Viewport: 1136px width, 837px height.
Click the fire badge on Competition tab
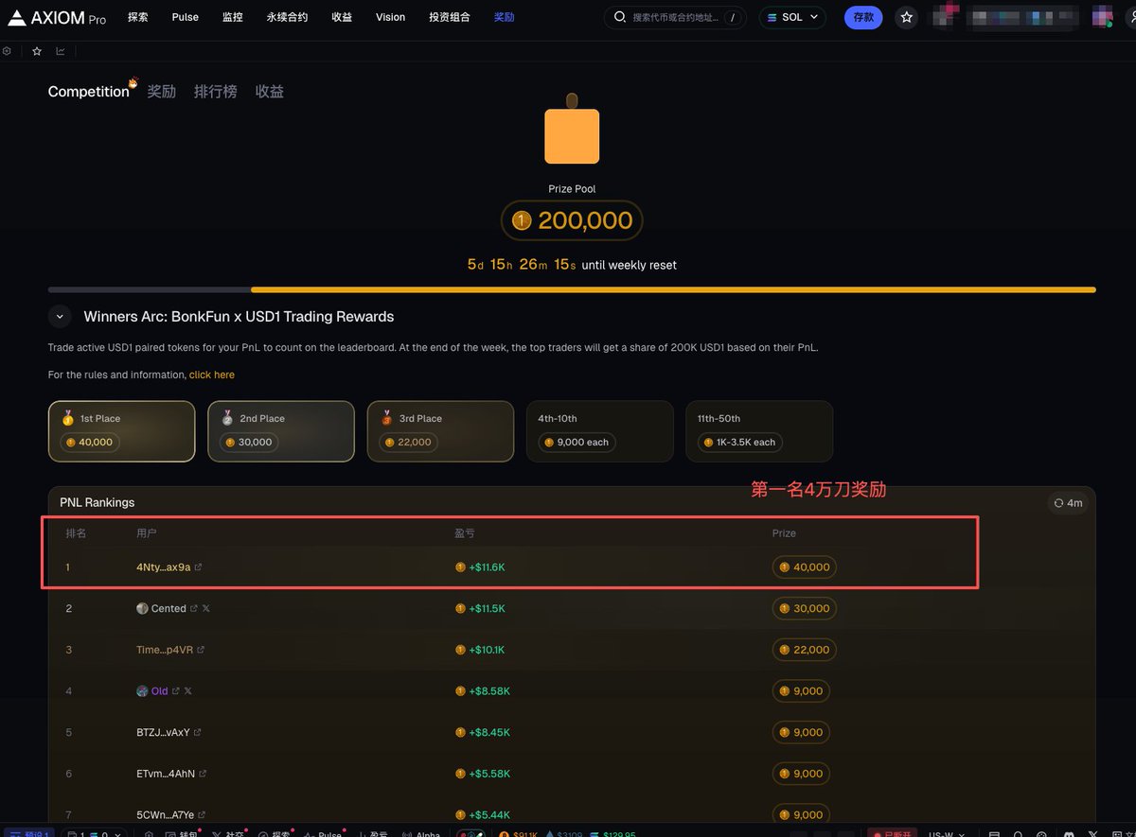point(133,82)
